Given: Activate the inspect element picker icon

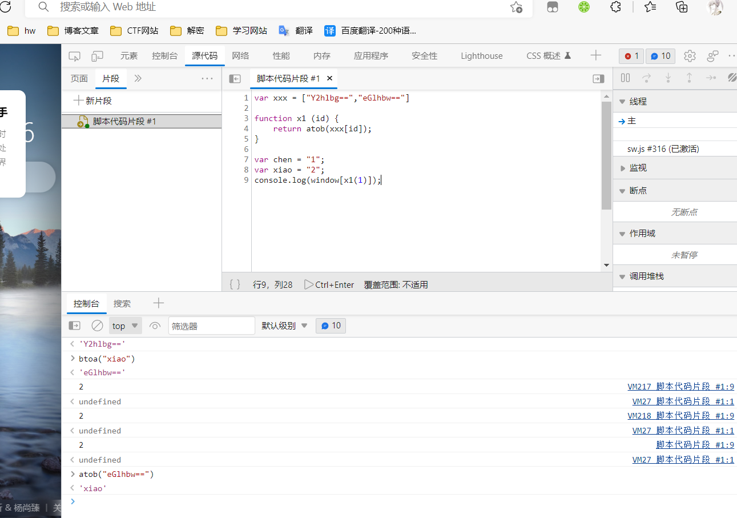Looking at the screenshot, I should point(74,56).
